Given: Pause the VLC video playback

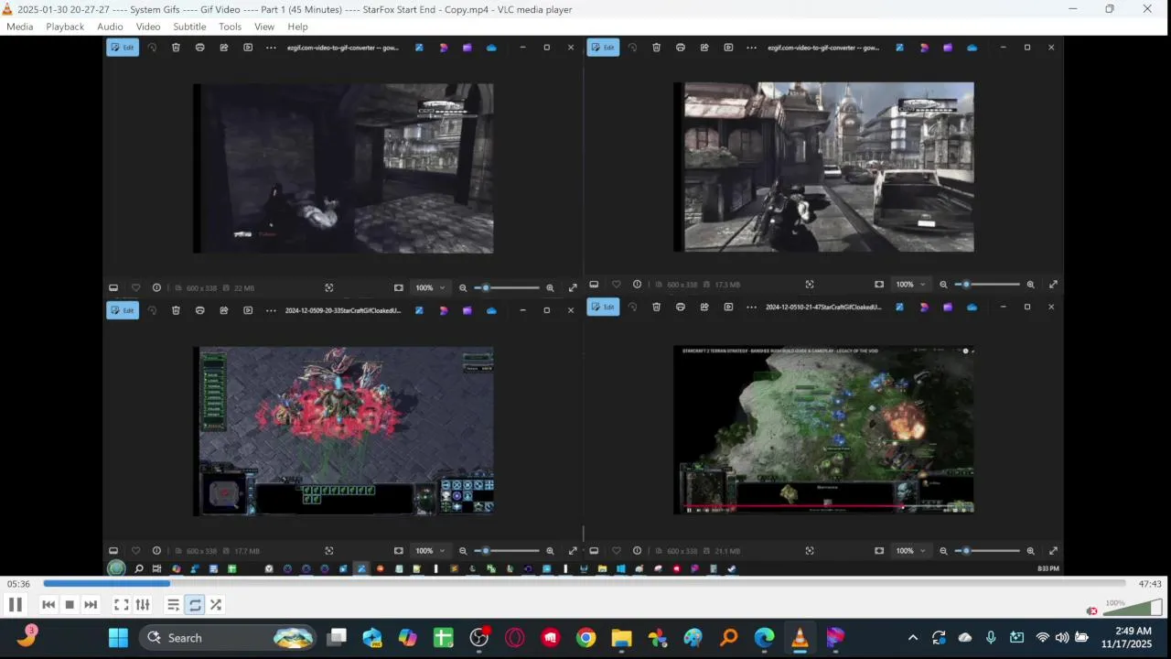Looking at the screenshot, I should click(x=16, y=604).
